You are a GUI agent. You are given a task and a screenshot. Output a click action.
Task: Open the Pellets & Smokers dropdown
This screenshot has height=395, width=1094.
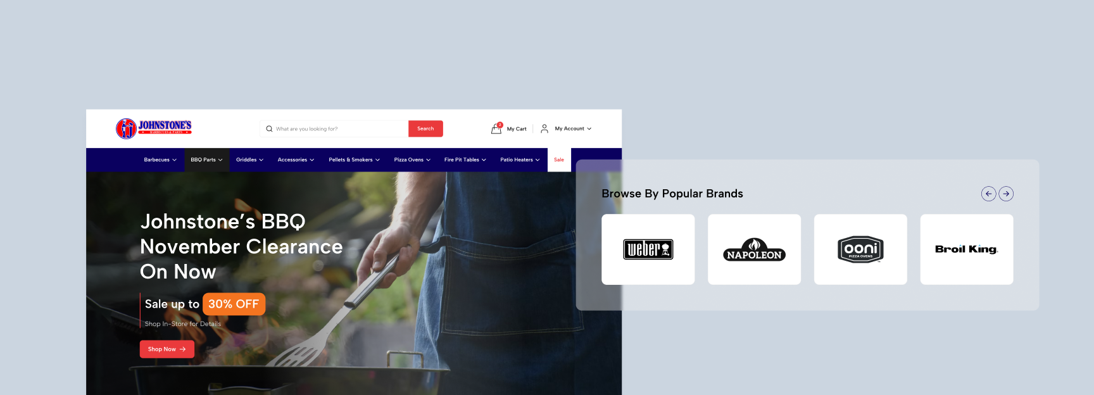tap(355, 160)
